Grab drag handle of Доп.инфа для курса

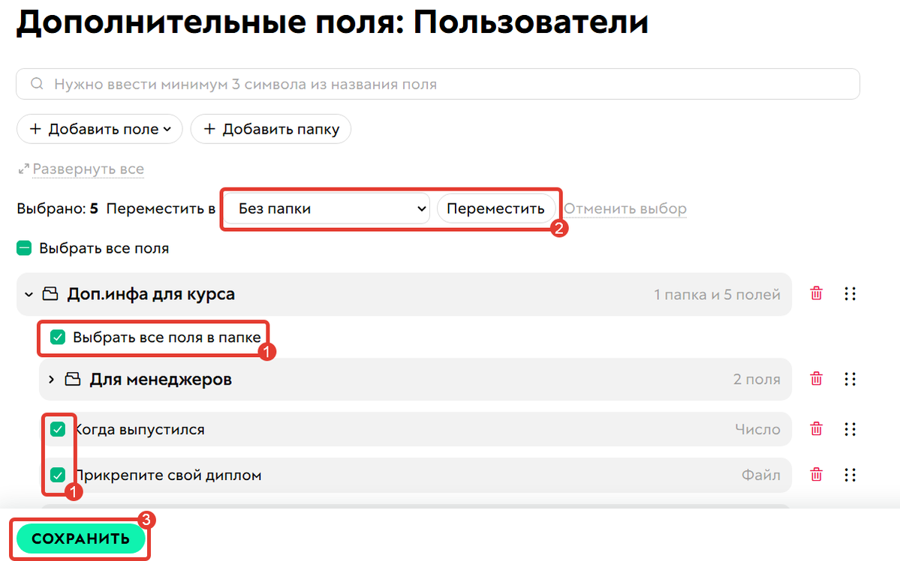click(850, 294)
